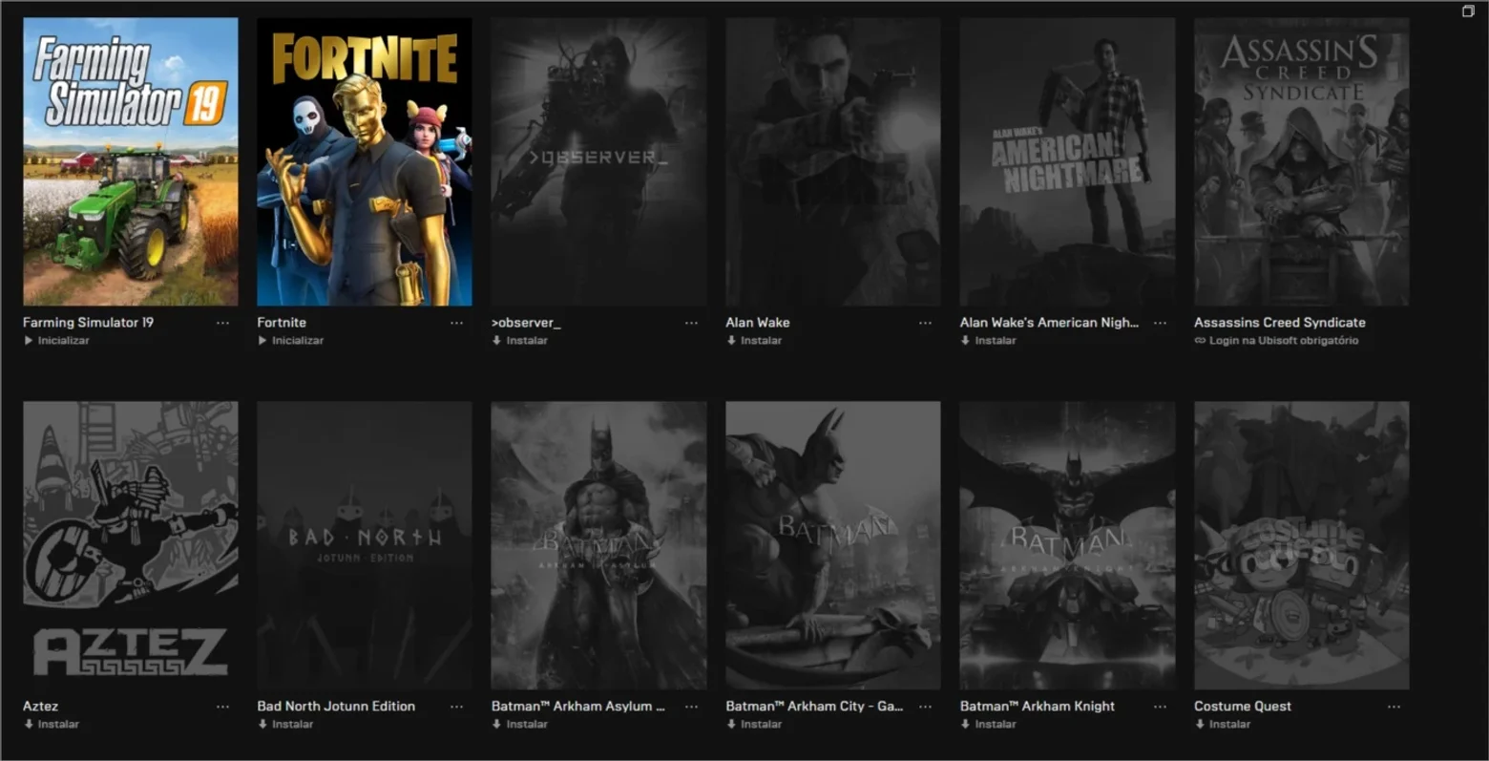Open the Assassin's Creed Syndicate cover
Image resolution: width=1489 pixels, height=761 pixels.
coord(1302,161)
